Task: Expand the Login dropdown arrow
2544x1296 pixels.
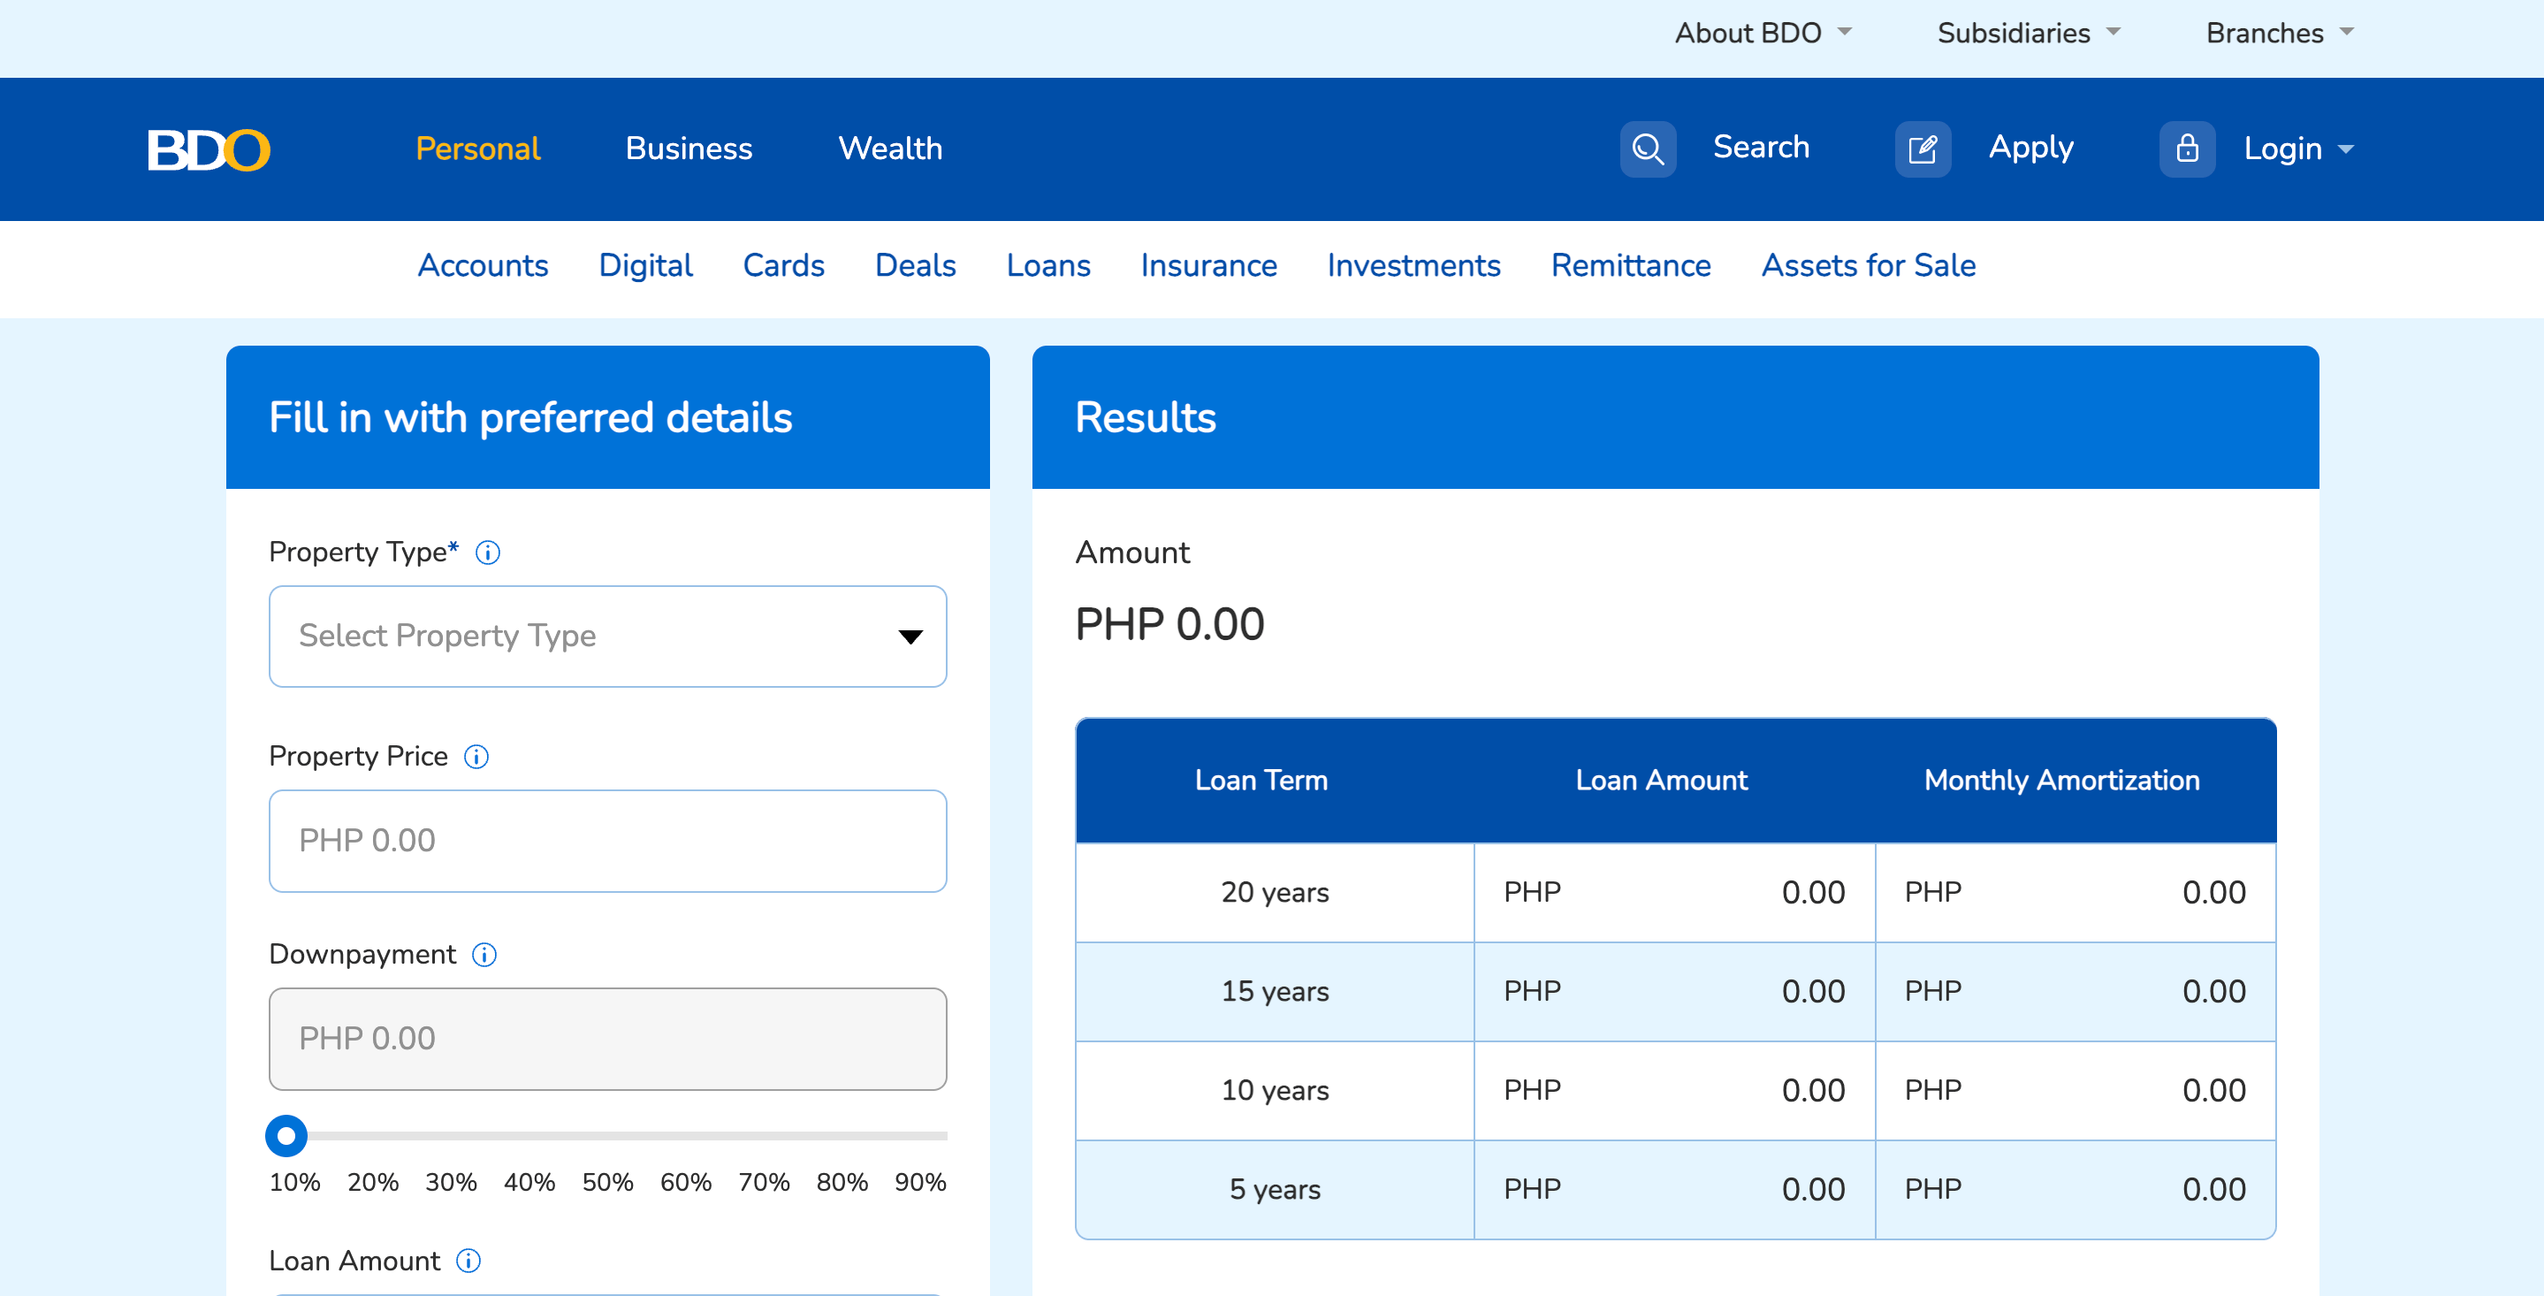Action: tap(2347, 149)
